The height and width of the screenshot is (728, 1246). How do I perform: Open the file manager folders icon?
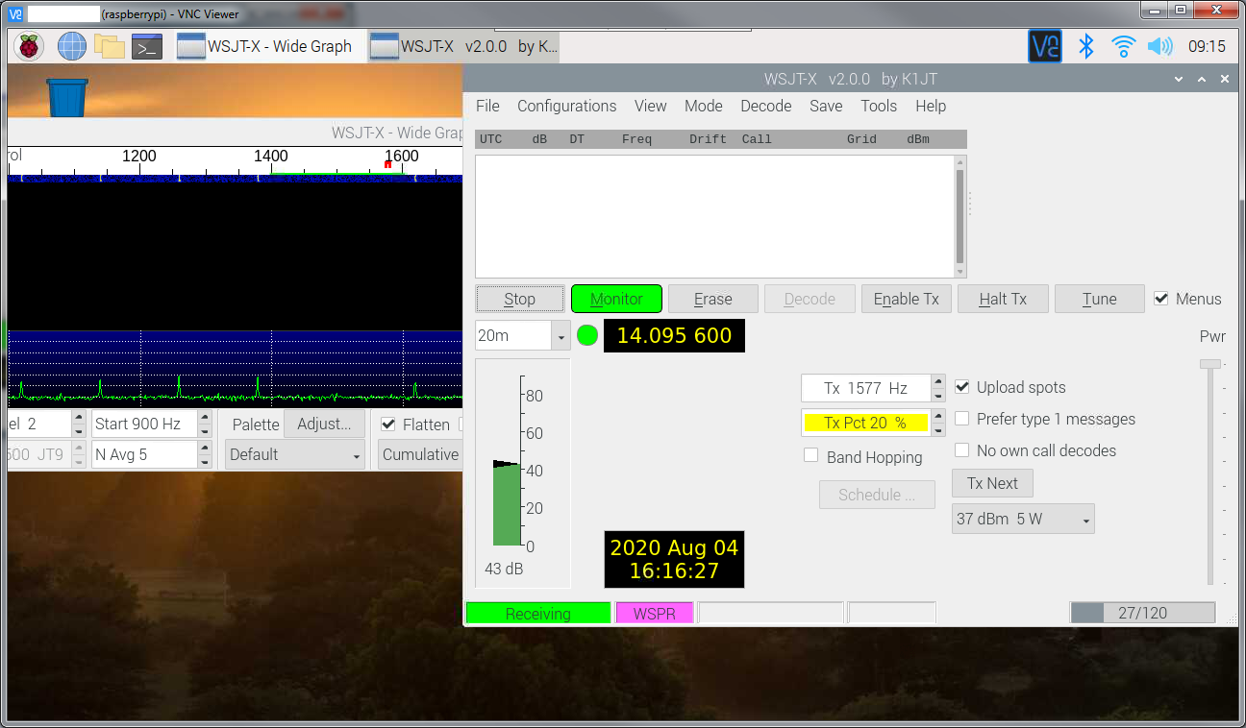coord(110,46)
